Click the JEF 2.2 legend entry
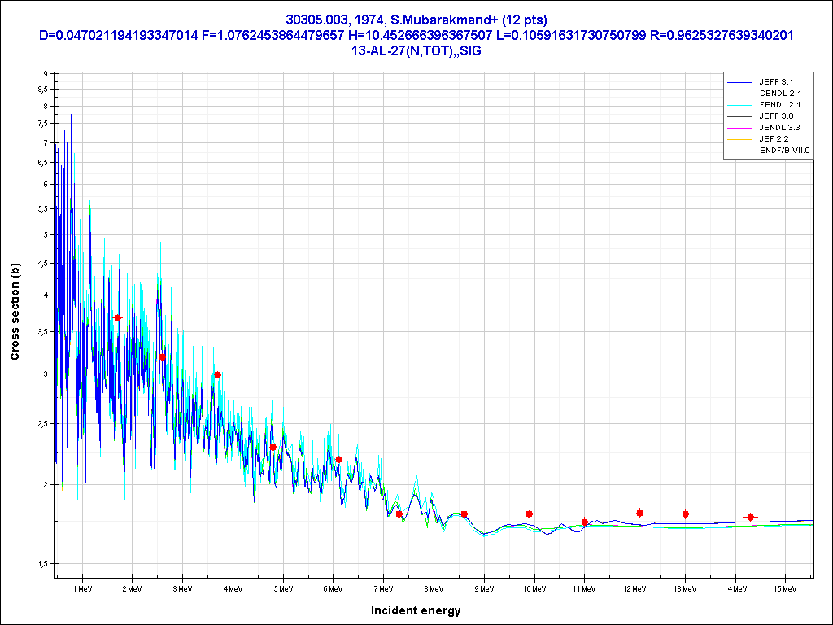The height and width of the screenshot is (625, 833). [x=774, y=139]
